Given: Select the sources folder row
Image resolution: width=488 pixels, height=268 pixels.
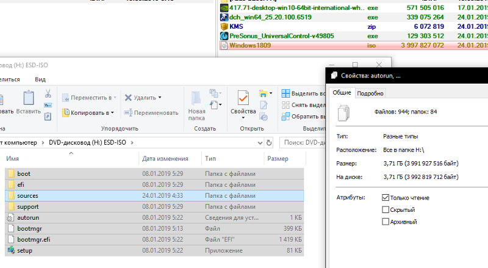Looking at the screenshot, I should [154, 196].
